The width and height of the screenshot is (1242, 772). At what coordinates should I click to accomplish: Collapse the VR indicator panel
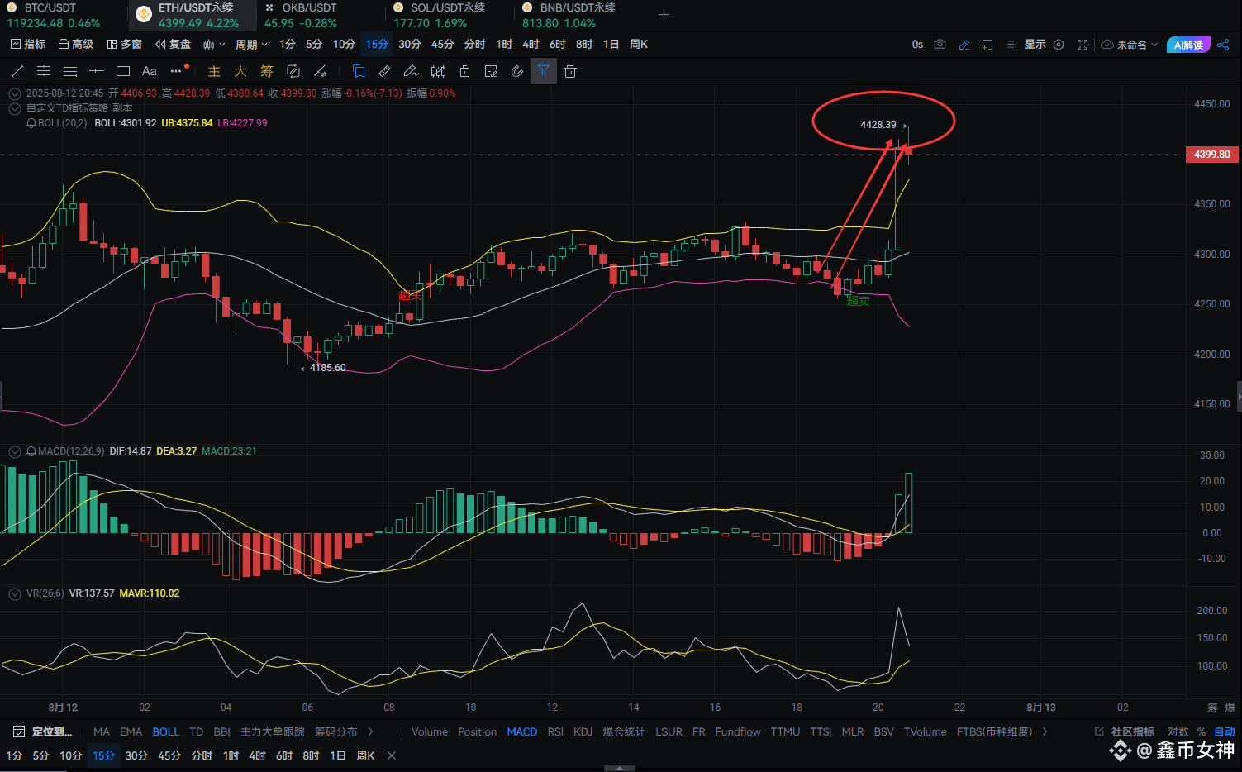(15, 593)
